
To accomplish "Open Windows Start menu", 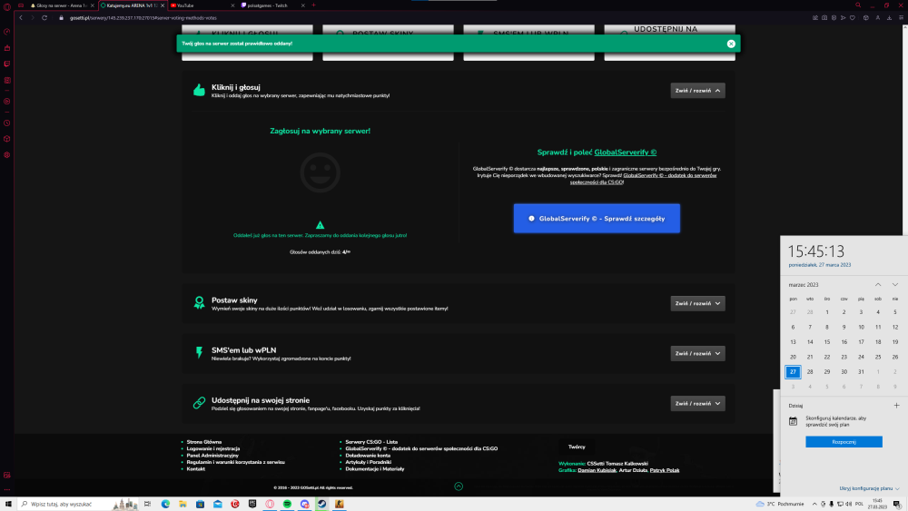I will coord(8,504).
